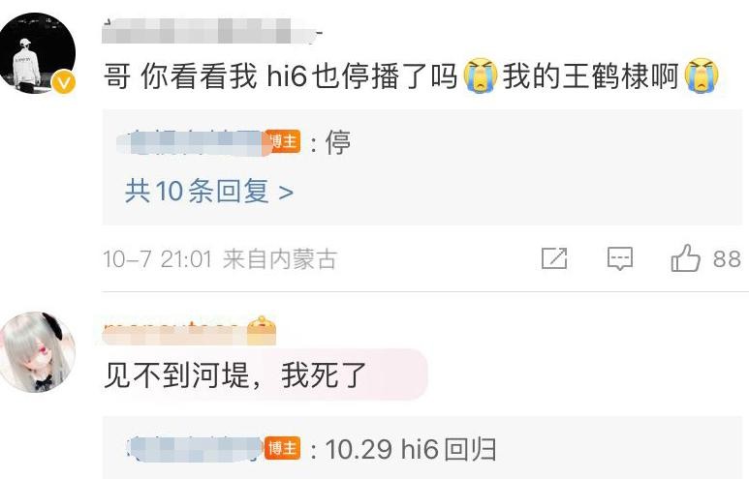This screenshot has height=479, width=749.
Task: Tap reply text 10.29 hi6回归
Action: [411, 449]
